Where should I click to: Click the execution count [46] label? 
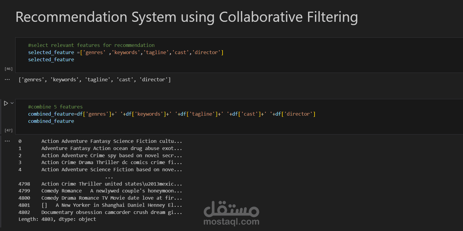8,69
